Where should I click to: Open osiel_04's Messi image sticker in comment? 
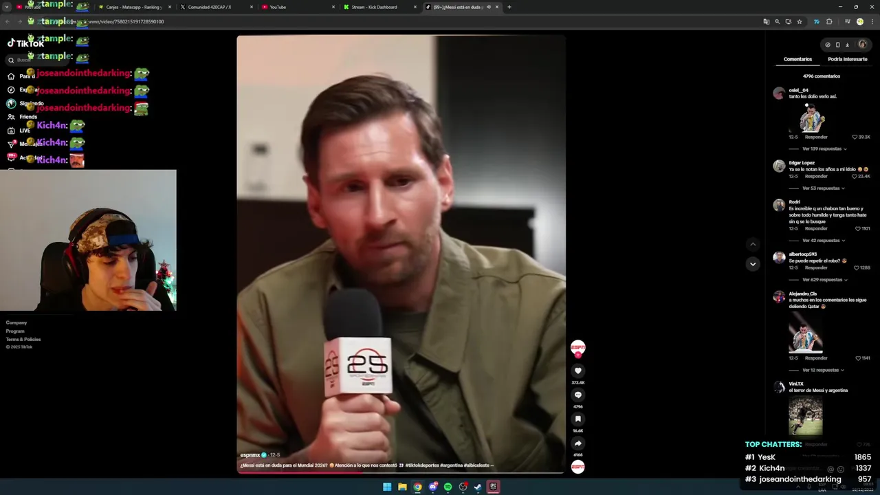(x=812, y=118)
